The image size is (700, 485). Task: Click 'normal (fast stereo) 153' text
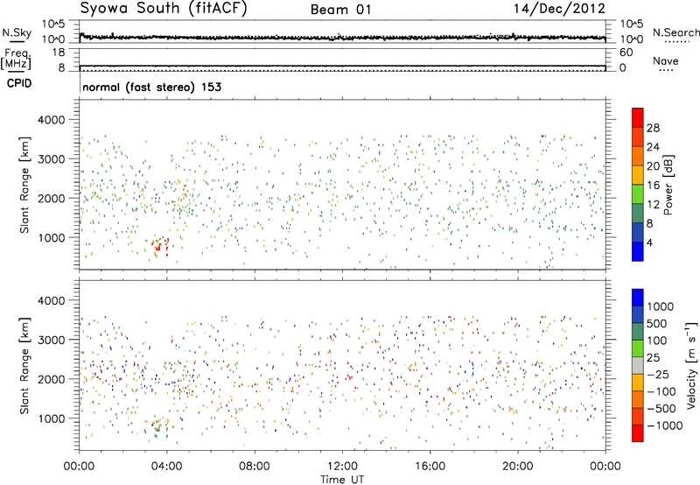click(x=151, y=87)
